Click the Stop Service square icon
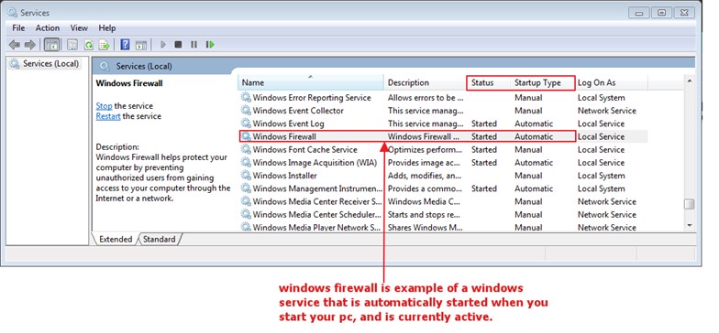Image resolution: width=719 pixels, height=333 pixels. tap(178, 44)
